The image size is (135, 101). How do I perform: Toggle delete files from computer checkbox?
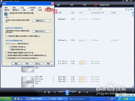(x=6, y=36)
